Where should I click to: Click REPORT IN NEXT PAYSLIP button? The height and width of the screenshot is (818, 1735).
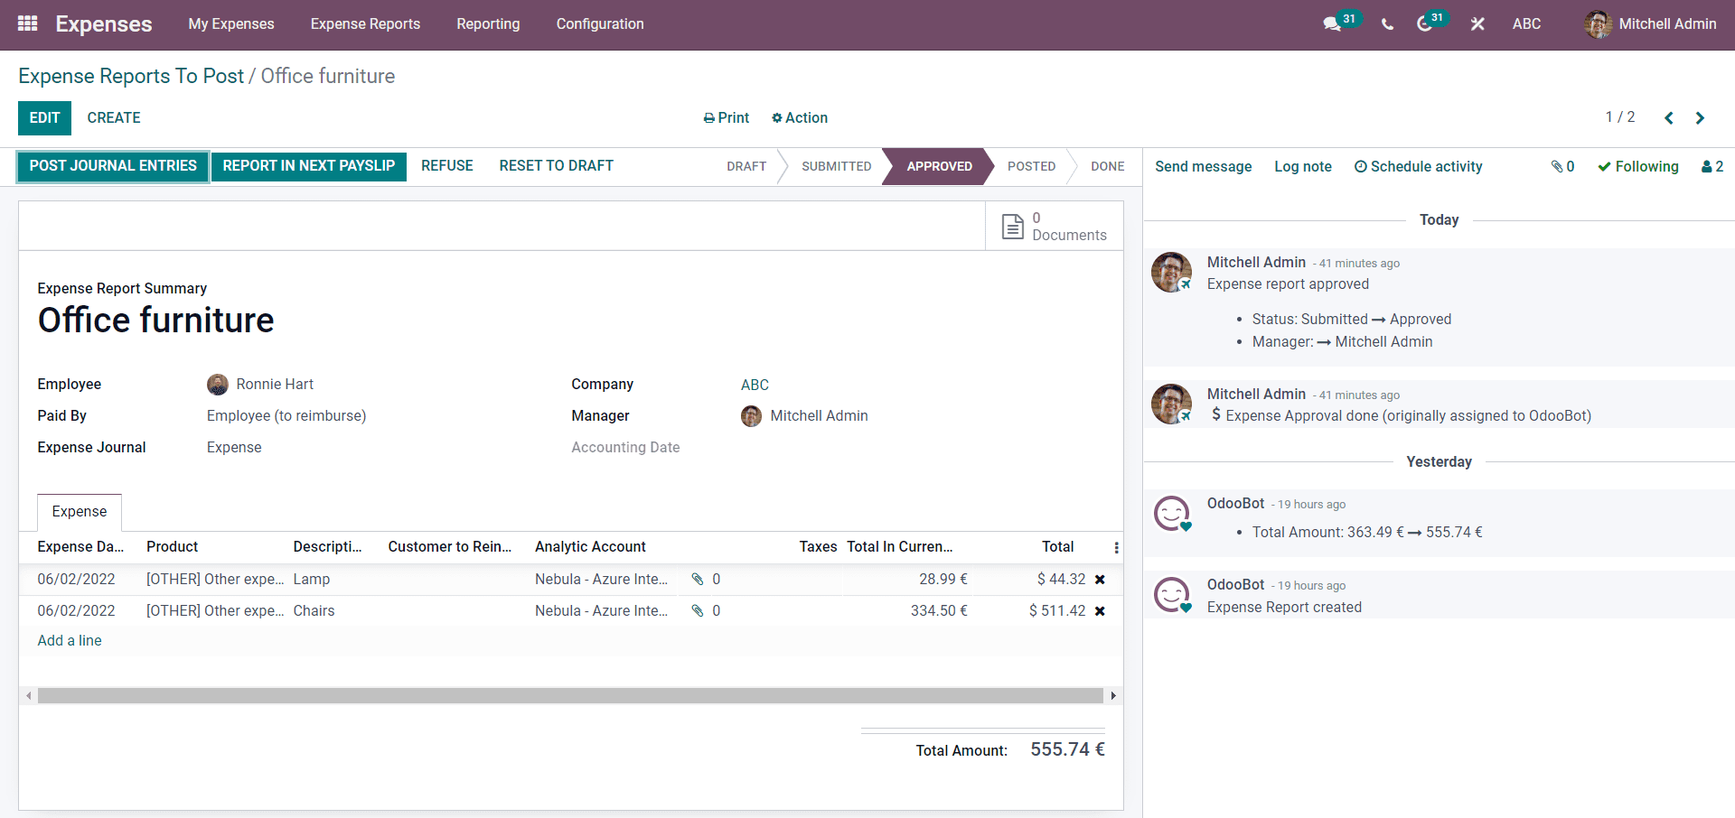tap(309, 166)
